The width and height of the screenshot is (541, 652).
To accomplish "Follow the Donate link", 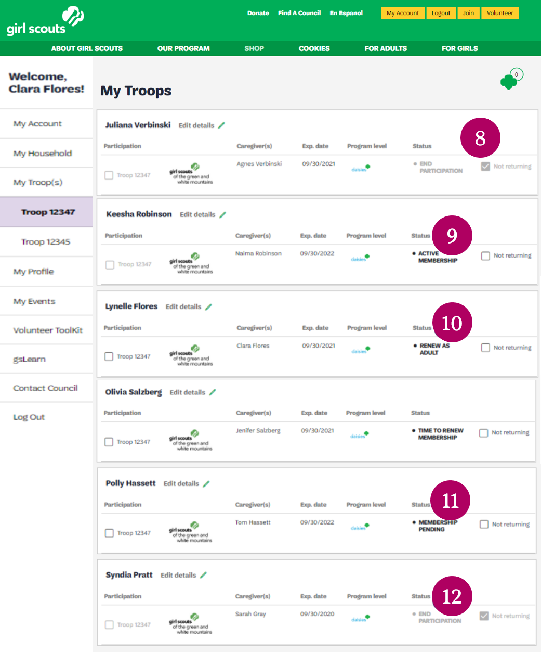I will [x=258, y=13].
